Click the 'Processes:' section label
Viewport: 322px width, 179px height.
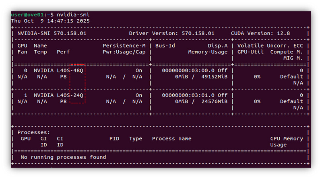(x=34, y=132)
